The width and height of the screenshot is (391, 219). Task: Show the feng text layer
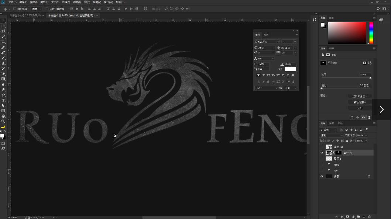[322, 164]
